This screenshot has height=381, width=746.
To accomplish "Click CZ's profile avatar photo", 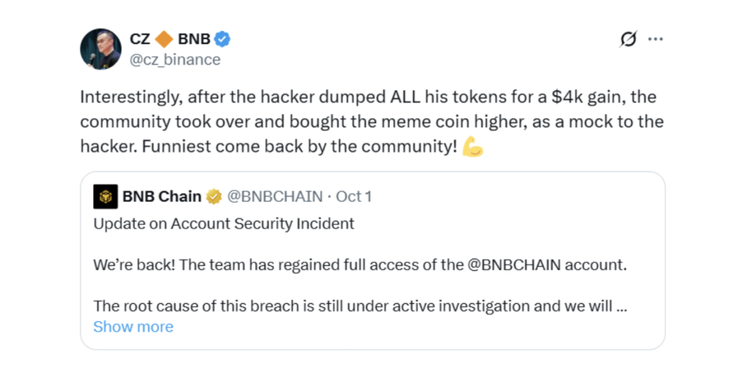I will (x=101, y=49).
